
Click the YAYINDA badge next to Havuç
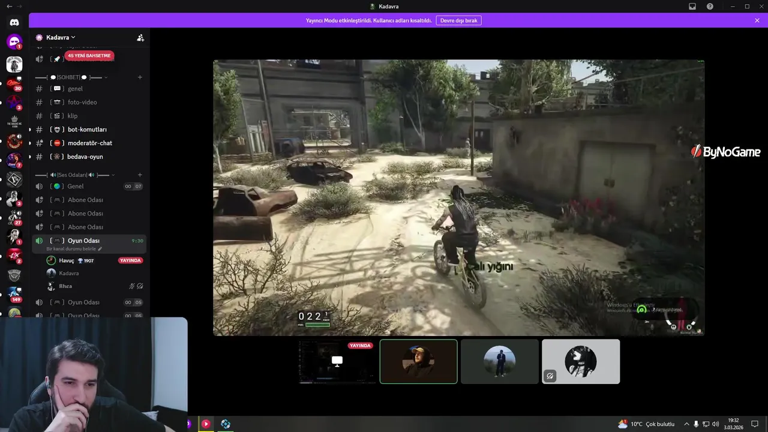tap(130, 260)
